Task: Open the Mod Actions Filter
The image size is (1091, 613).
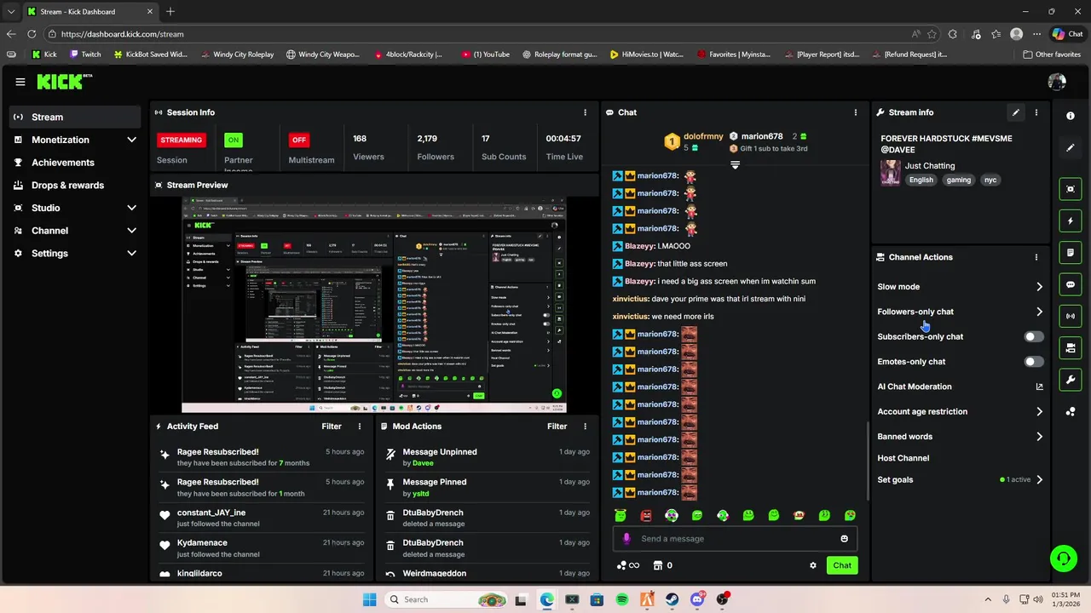Action: 557,427
